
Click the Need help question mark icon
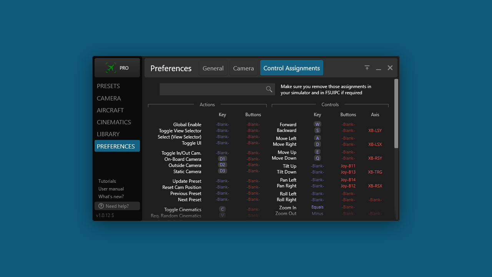point(101,206)
